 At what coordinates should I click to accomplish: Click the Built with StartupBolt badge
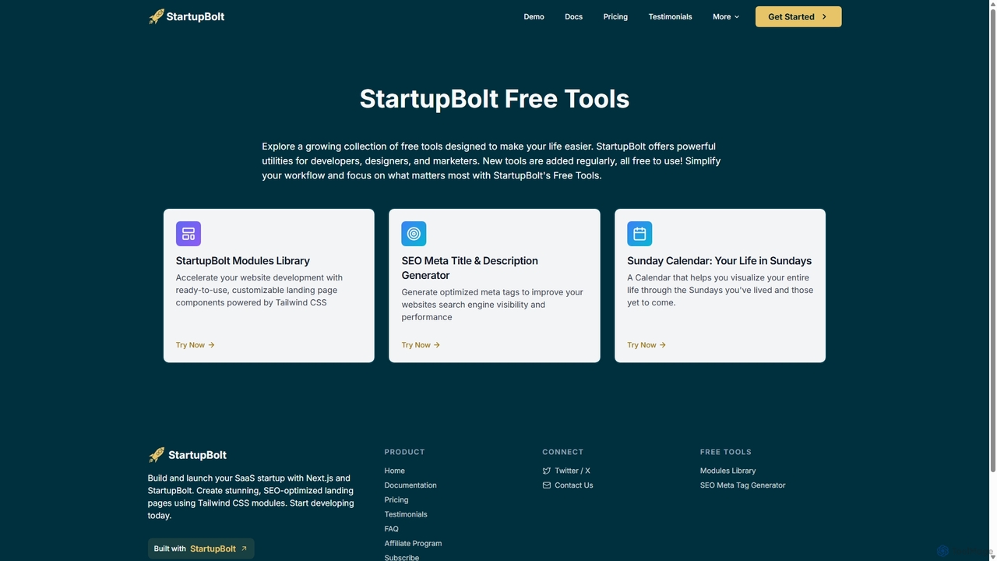[x=201, y=549]
